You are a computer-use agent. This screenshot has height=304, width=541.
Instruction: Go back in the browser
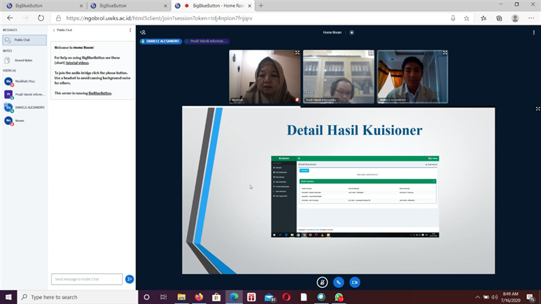coord(10,18)
